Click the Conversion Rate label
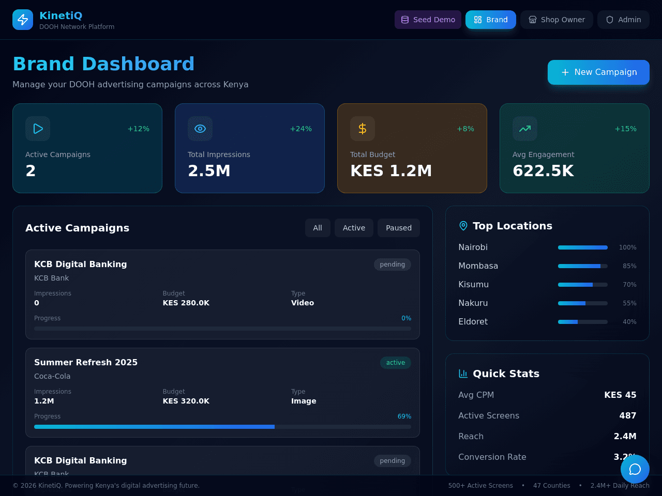Viewport: 662px width, 496px height. [x=492, y=457]
